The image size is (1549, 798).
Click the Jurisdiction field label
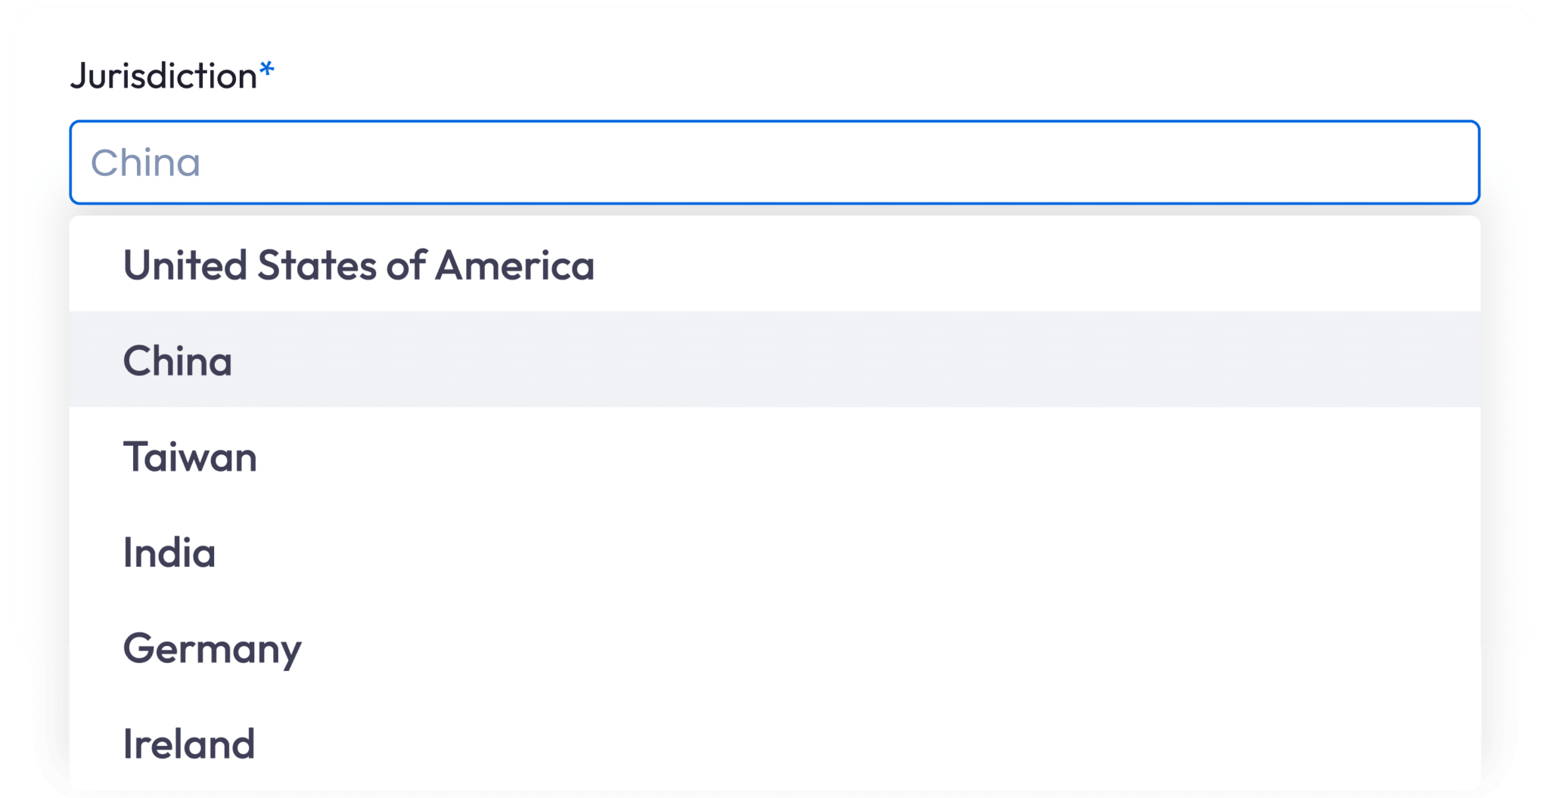[x=164, y=76]
